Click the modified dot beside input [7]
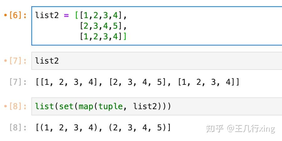 (x=5, y=61)
